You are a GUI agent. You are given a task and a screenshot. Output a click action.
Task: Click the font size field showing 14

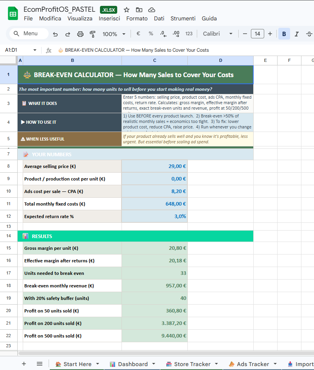point(258,34)
